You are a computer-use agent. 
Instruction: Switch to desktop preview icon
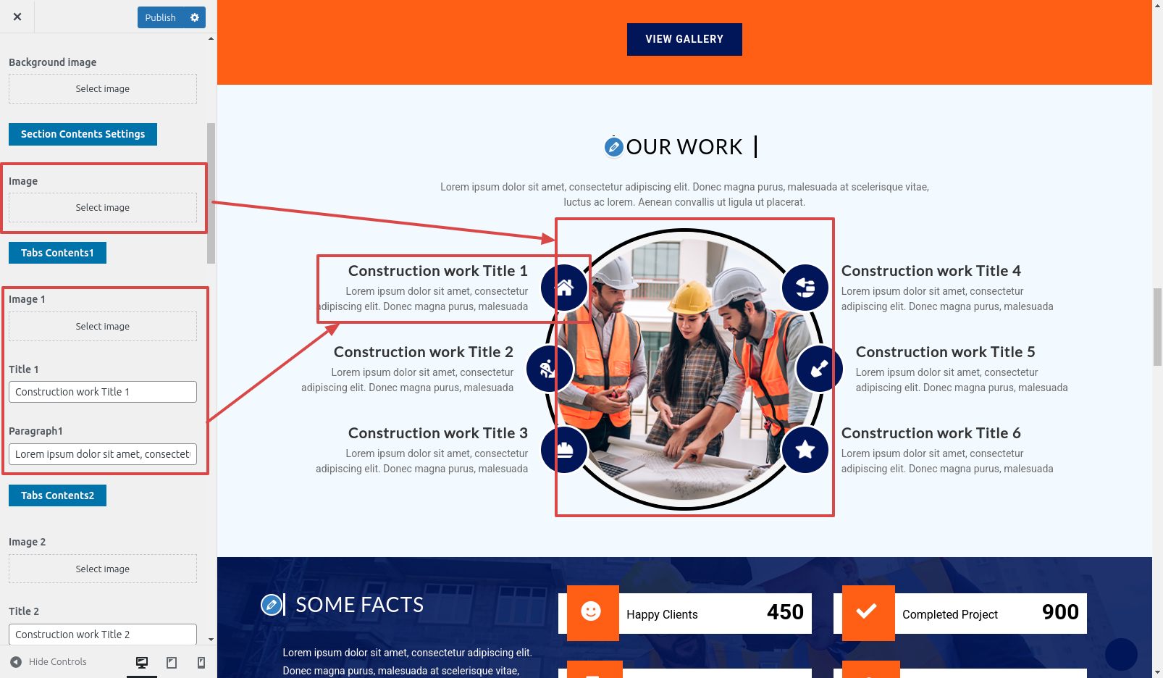click(142, 662)
